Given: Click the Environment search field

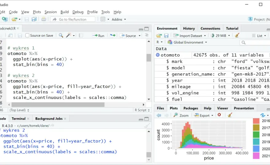Looking at the screenshot, I should click(x=256, y=42).
